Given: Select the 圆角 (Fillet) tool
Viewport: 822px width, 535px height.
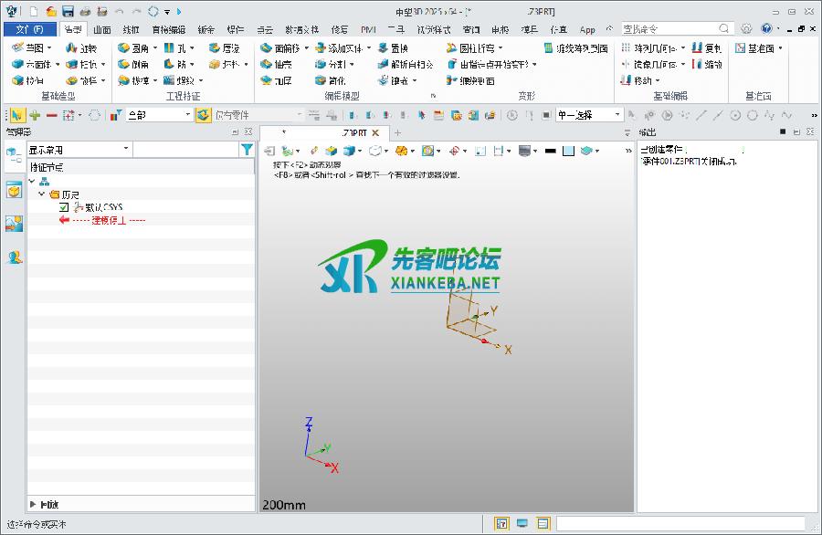Looking at the screenshot, I should pyautogui.click(x=132, y=48).
